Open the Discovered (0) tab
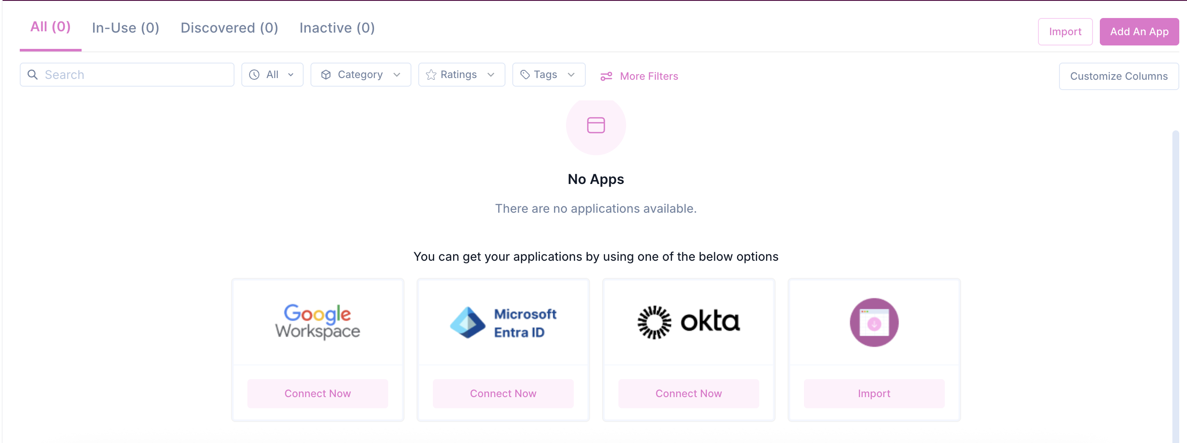1187x443 pixels. pyautogui.click(x=229, y=27)
